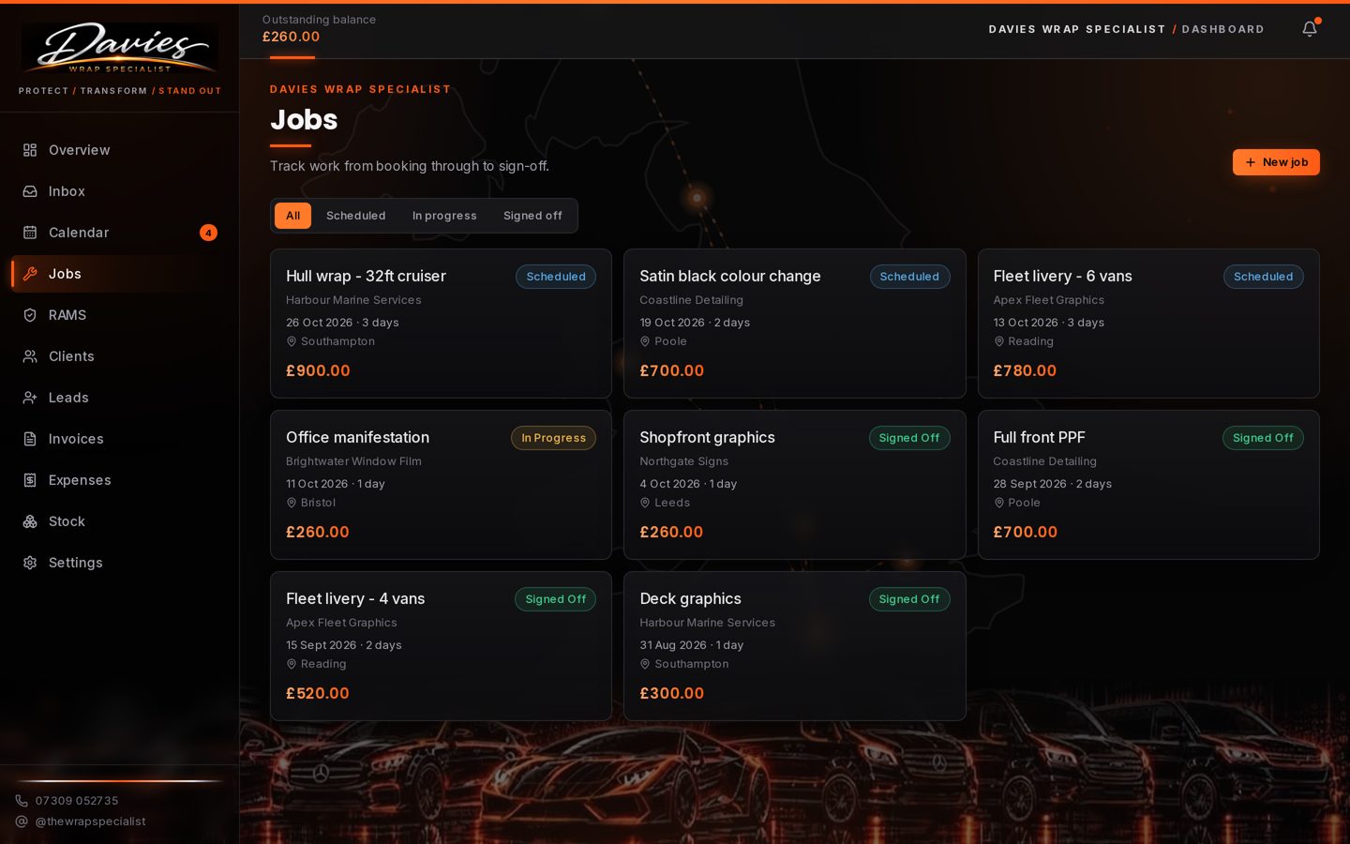The width and height of the screenshot is (1350, 844).
Task: Click the Clients people icon
Action: [x=30, y=356]
